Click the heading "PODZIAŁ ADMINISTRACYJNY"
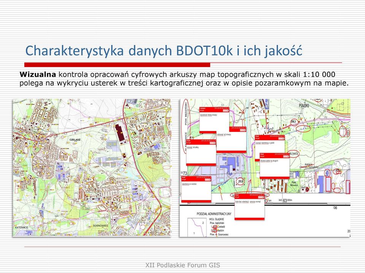Image resolution: width=365 pixels, height=273 pixels. [x=214, y=214]
